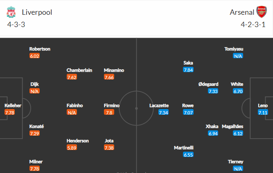This screenshot has width=273, height=173.
Task: Click Lacazette's 7.34 rating badge
Action: click(163, 112)
